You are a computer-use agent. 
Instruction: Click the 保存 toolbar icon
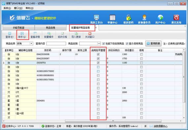coord(22,35)
